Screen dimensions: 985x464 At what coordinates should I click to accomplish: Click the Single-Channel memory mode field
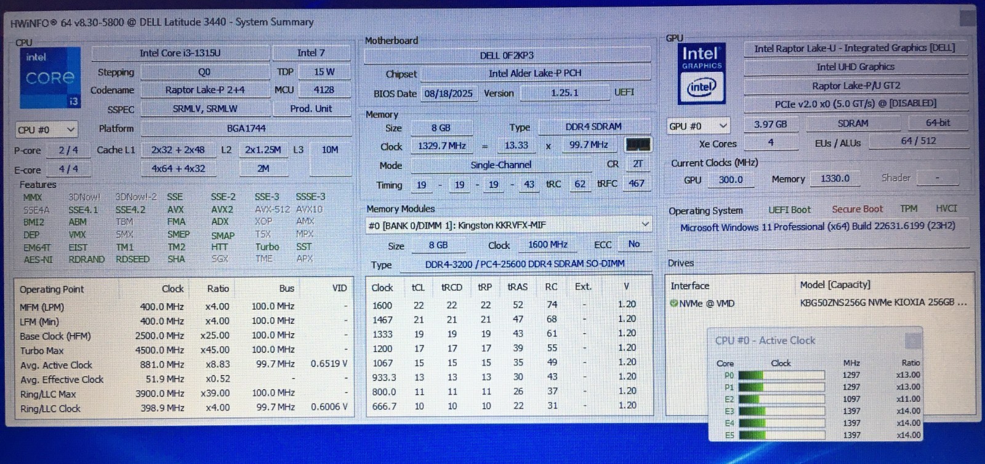501,165
